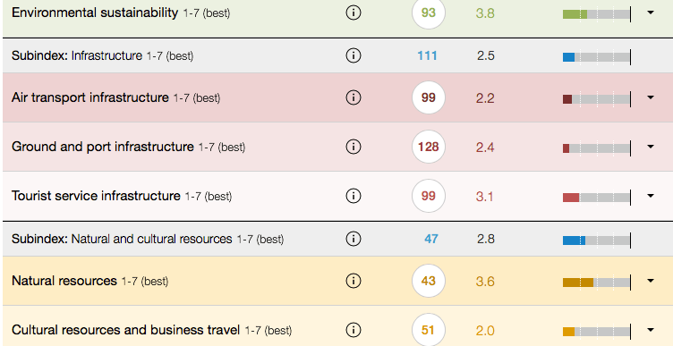Expand Ground and port infrastructure arrow
Viewport: 673px width, 346px height.
[651, 147]
